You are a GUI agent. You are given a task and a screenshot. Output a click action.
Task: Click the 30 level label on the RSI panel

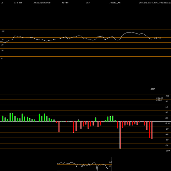(2, 50)
